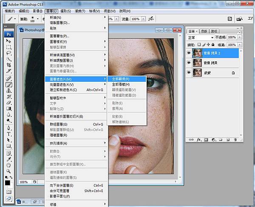This screenshot has width=255, height=207.
Task: Select the Slice tool
Action: (x=8, y=71)
